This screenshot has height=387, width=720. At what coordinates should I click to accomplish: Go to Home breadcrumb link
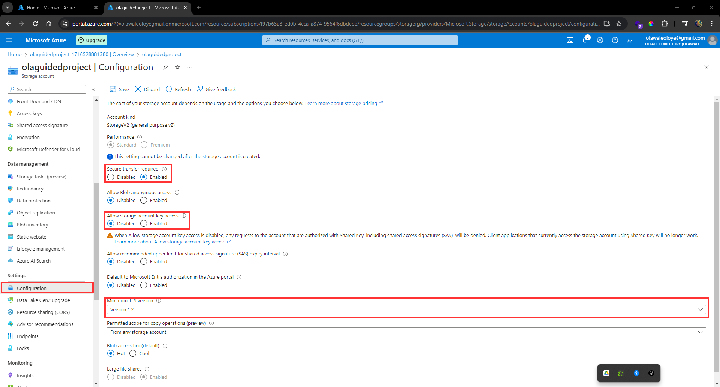tap(15, 54)
